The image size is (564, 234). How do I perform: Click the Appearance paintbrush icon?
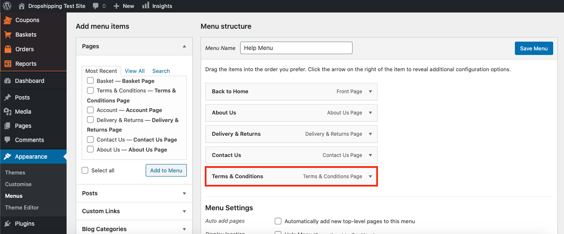7,157
